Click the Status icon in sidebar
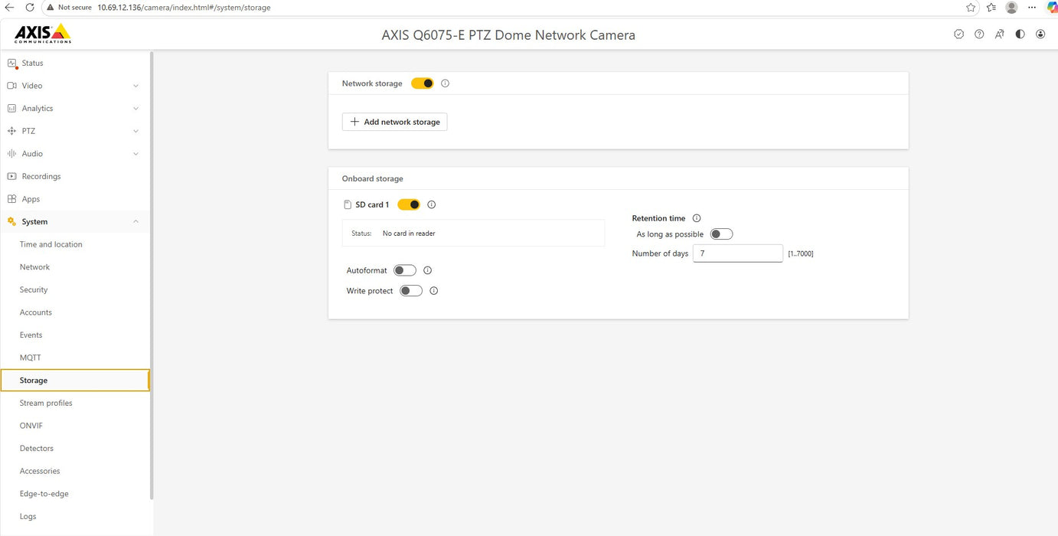Screen dimensions: 1058x536 (x=11, y=63)
